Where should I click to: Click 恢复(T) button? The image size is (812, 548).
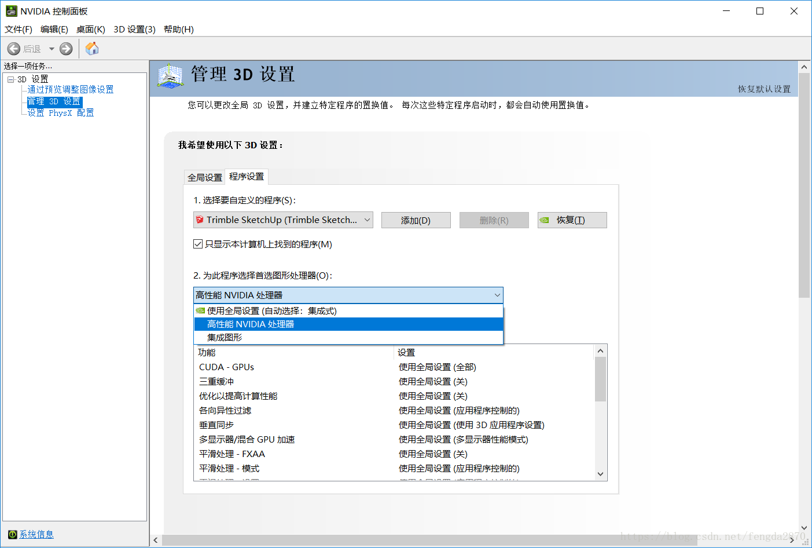click(x=572, y=220)
